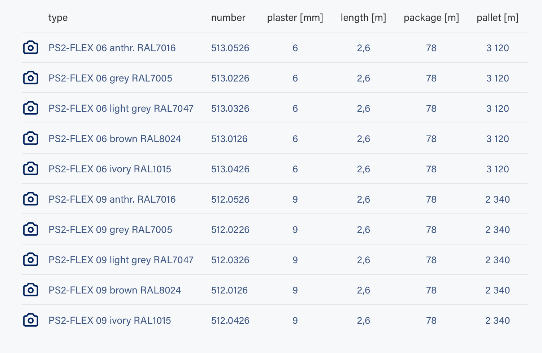
Task: Select PS2-FLEX 09 ivory RAL1015 product name
Action: [x=110, y=321]
